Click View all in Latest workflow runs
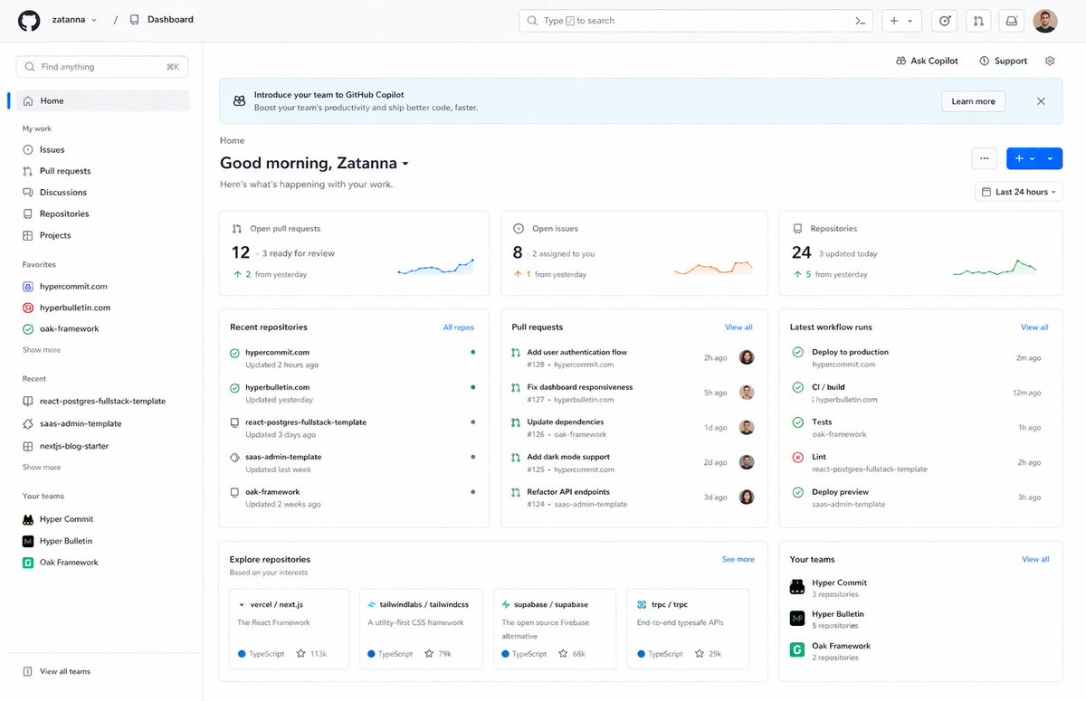 (x=1034, y=327)
